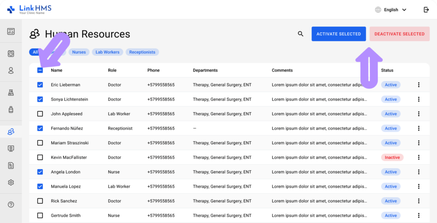Click Gertrude Smith's Active status badge
437x223 pixels.
click(391, 215)
